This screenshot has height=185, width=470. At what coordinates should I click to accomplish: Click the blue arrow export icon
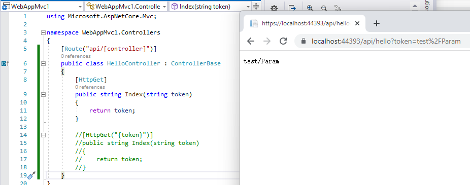pos(292,8)
